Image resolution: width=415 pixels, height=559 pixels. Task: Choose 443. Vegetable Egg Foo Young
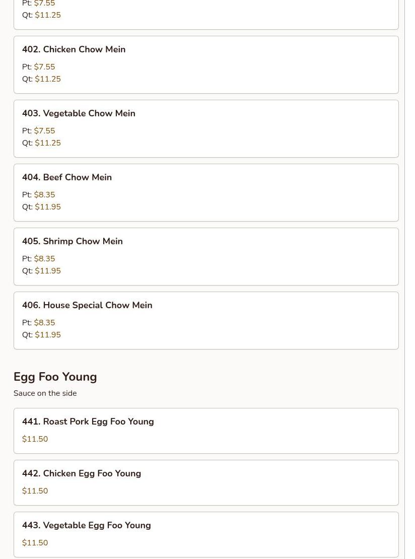pyautogui.click(x=86, y=525)
